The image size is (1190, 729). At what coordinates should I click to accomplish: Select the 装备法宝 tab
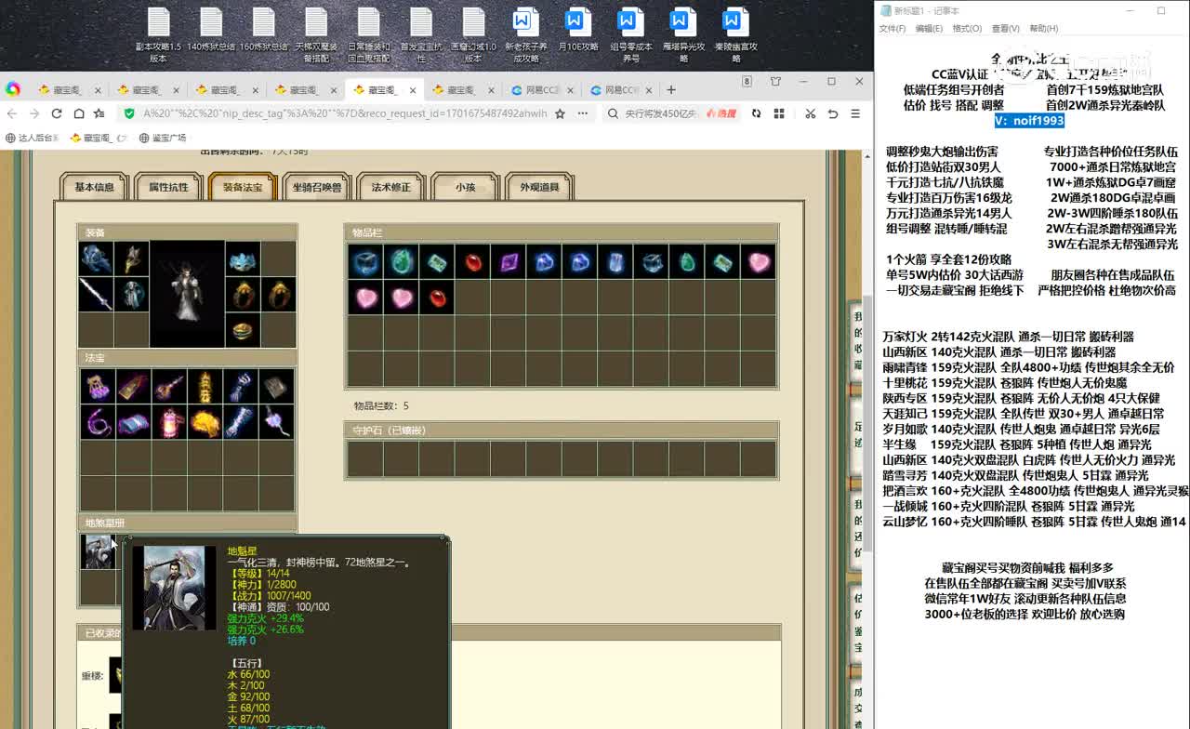(243, 187)
